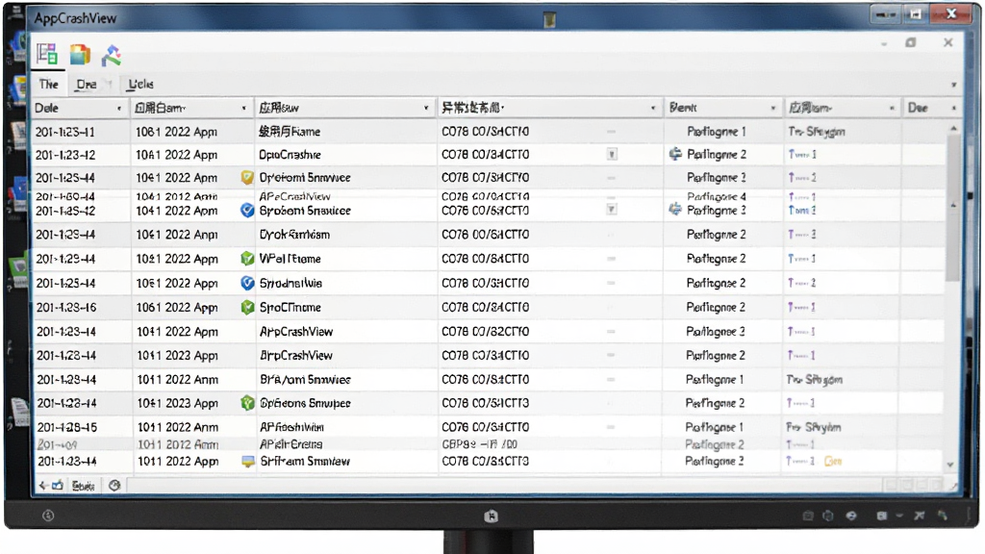This screenshot has width=985, height=554.
Task: Select the blue-green tools toolbar icon
Action: point(112,55)
